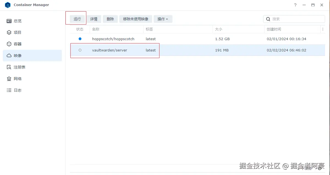
Task: Select the 映像 image tab
Action: (32, 56)
